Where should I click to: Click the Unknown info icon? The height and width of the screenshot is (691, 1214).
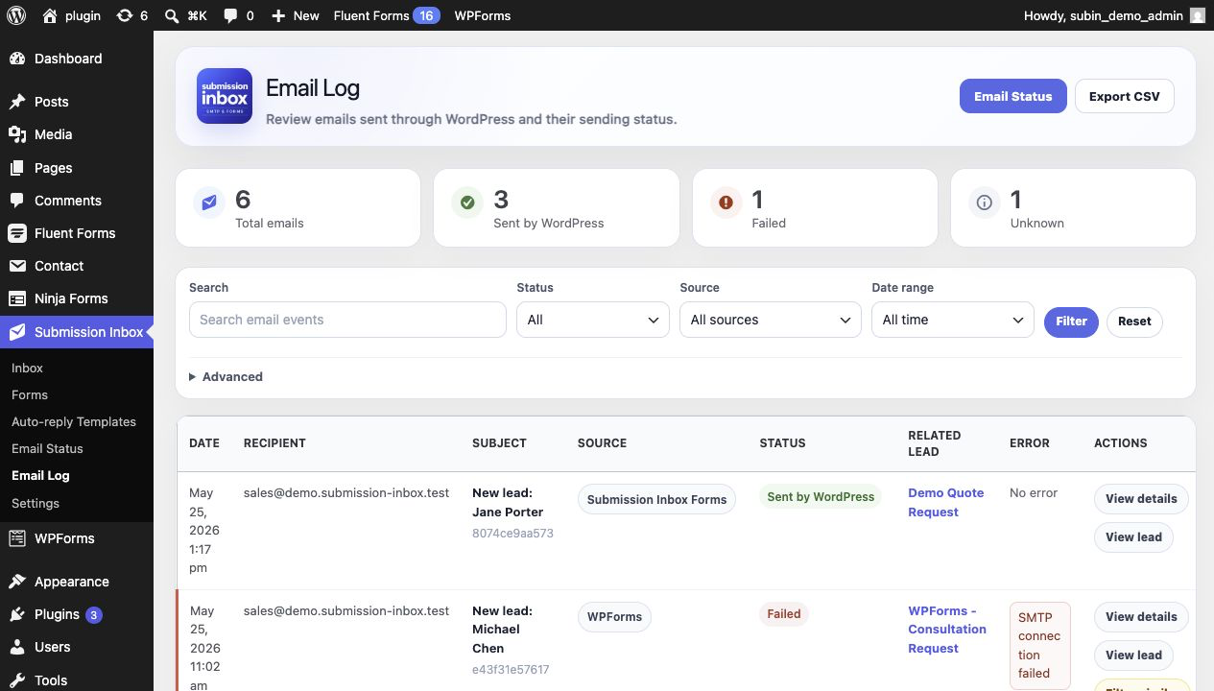click(984, 203)
